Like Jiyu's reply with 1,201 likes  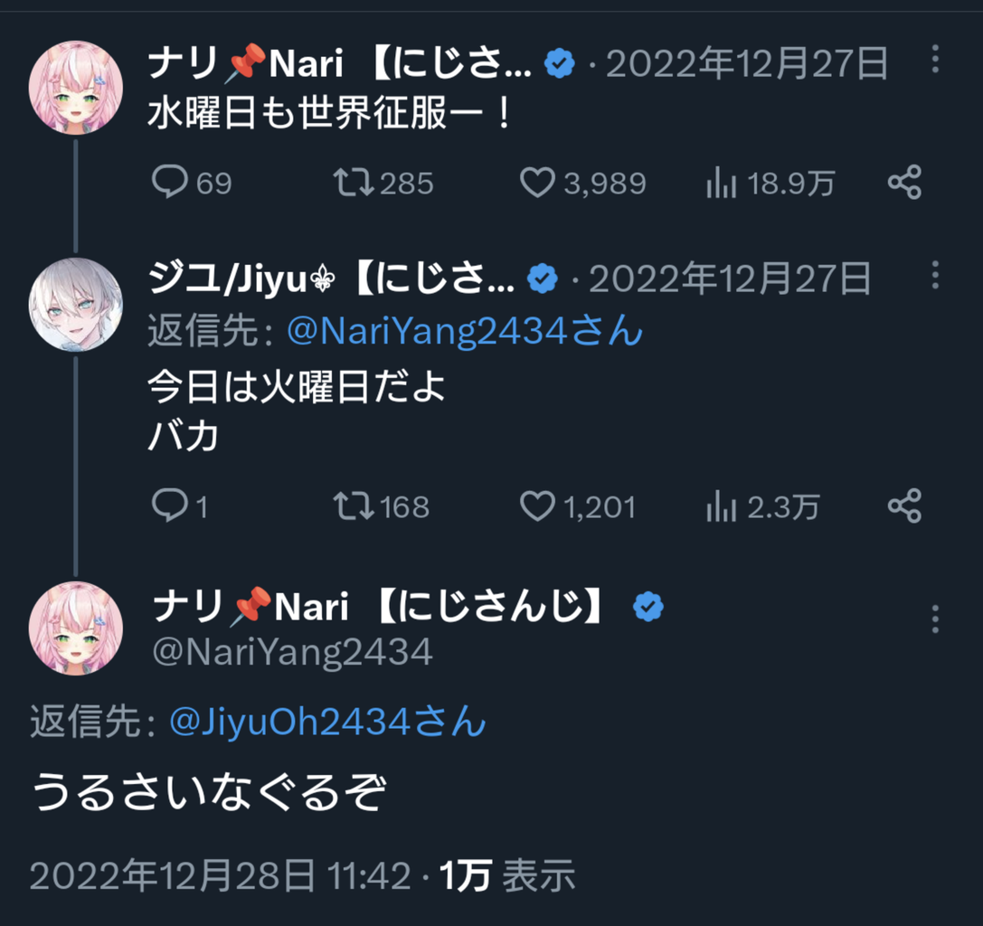(578, 506)
